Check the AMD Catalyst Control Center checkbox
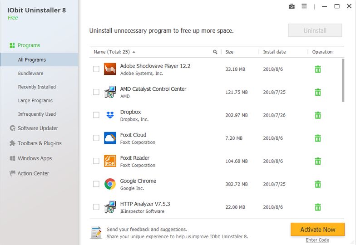 [96, 92]
